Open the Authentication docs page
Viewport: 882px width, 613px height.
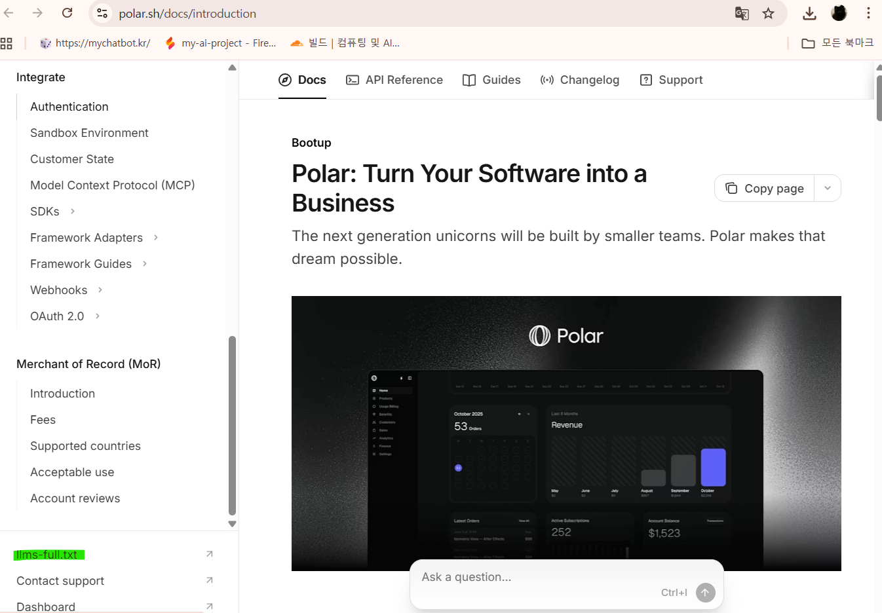pyautogui.click(x=69, y=107)
